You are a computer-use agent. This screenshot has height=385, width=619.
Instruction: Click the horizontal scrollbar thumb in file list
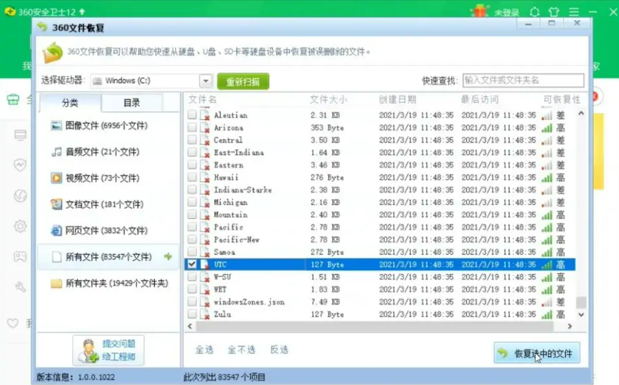[375, 326]
